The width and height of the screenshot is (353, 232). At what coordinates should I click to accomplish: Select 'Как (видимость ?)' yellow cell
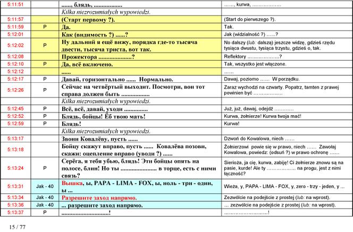140,35
